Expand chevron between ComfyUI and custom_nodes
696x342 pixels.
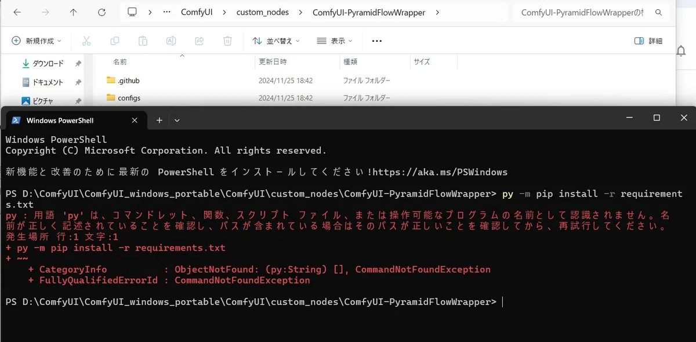[x=223, y=12]
